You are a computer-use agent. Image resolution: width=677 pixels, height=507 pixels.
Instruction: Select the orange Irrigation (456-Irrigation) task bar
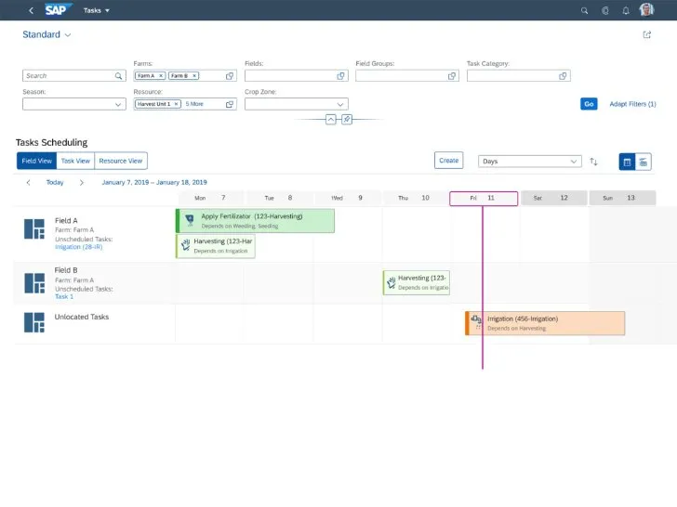547,322
